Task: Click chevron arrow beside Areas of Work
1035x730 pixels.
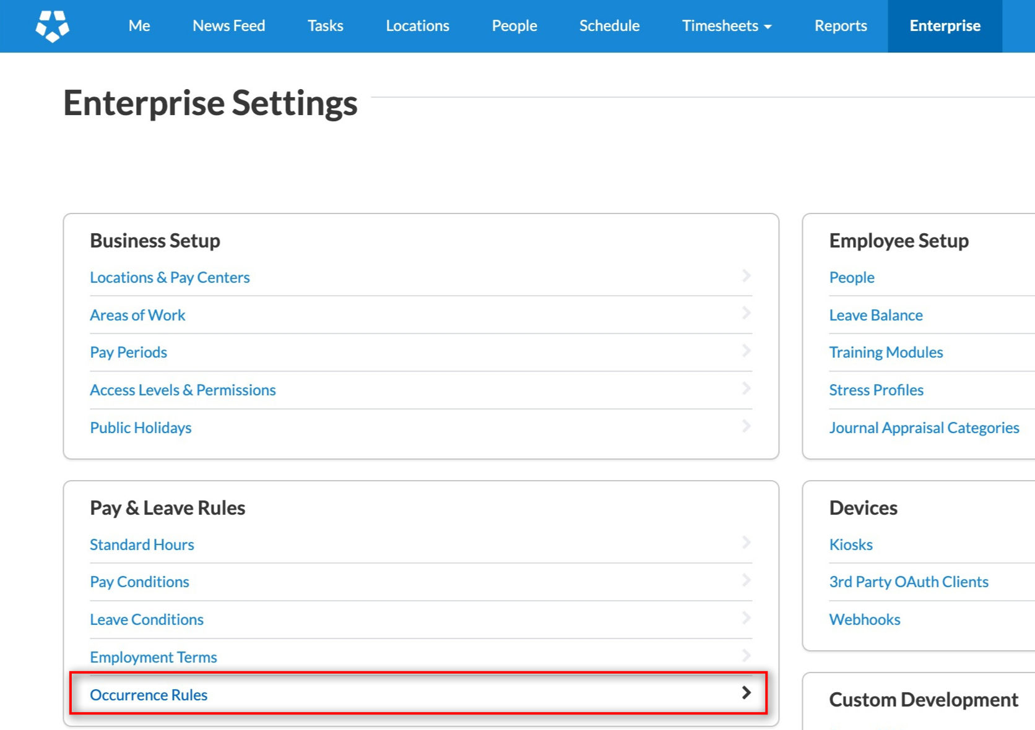Action: [x=746, y=314]
